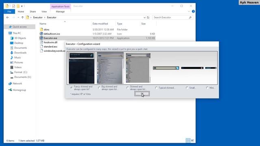Open the Network icon in sidebar
260x146 pixels.
(10, 84)
